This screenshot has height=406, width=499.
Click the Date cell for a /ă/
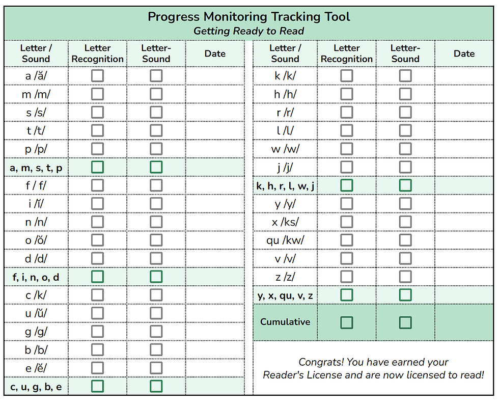pyautogui.click(x=215, y=76)
